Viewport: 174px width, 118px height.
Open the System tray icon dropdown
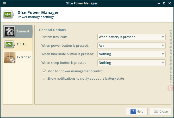131,37
